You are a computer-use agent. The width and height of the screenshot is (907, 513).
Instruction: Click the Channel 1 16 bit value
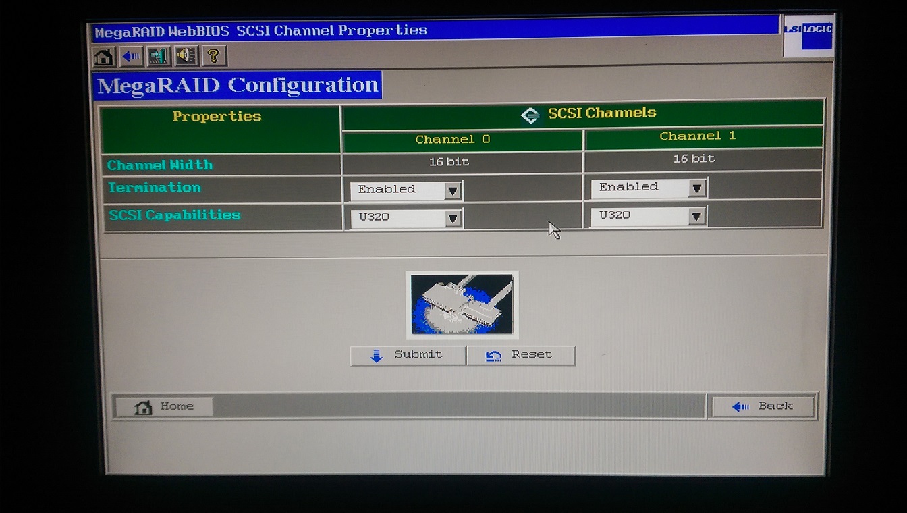pyautogui.click(x=694, y=159)
